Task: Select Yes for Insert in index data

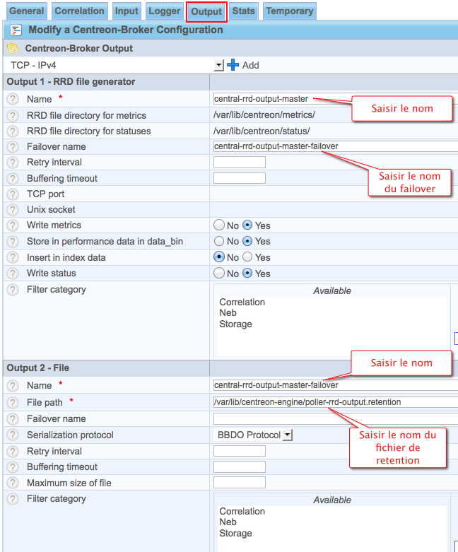Action: pyautogui.click(x=248, y=257)
